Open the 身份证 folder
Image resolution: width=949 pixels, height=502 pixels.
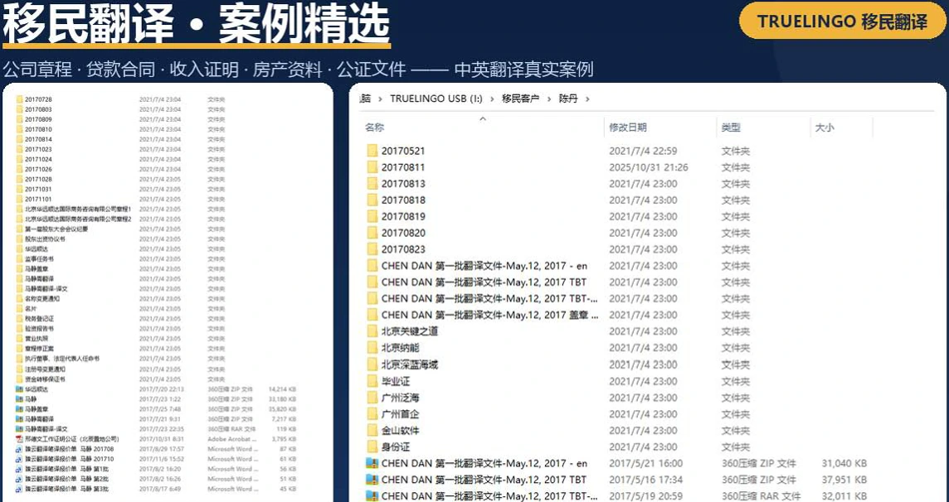pyautogui.click(x=395, y=446)
